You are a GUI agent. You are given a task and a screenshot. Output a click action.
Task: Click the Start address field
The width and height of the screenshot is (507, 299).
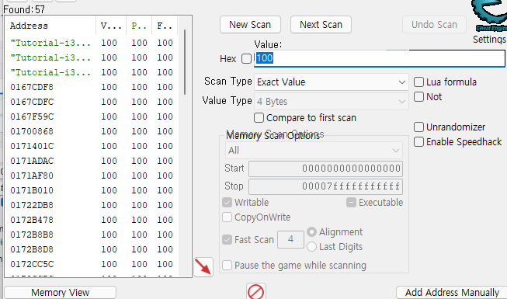pos(325,169)
